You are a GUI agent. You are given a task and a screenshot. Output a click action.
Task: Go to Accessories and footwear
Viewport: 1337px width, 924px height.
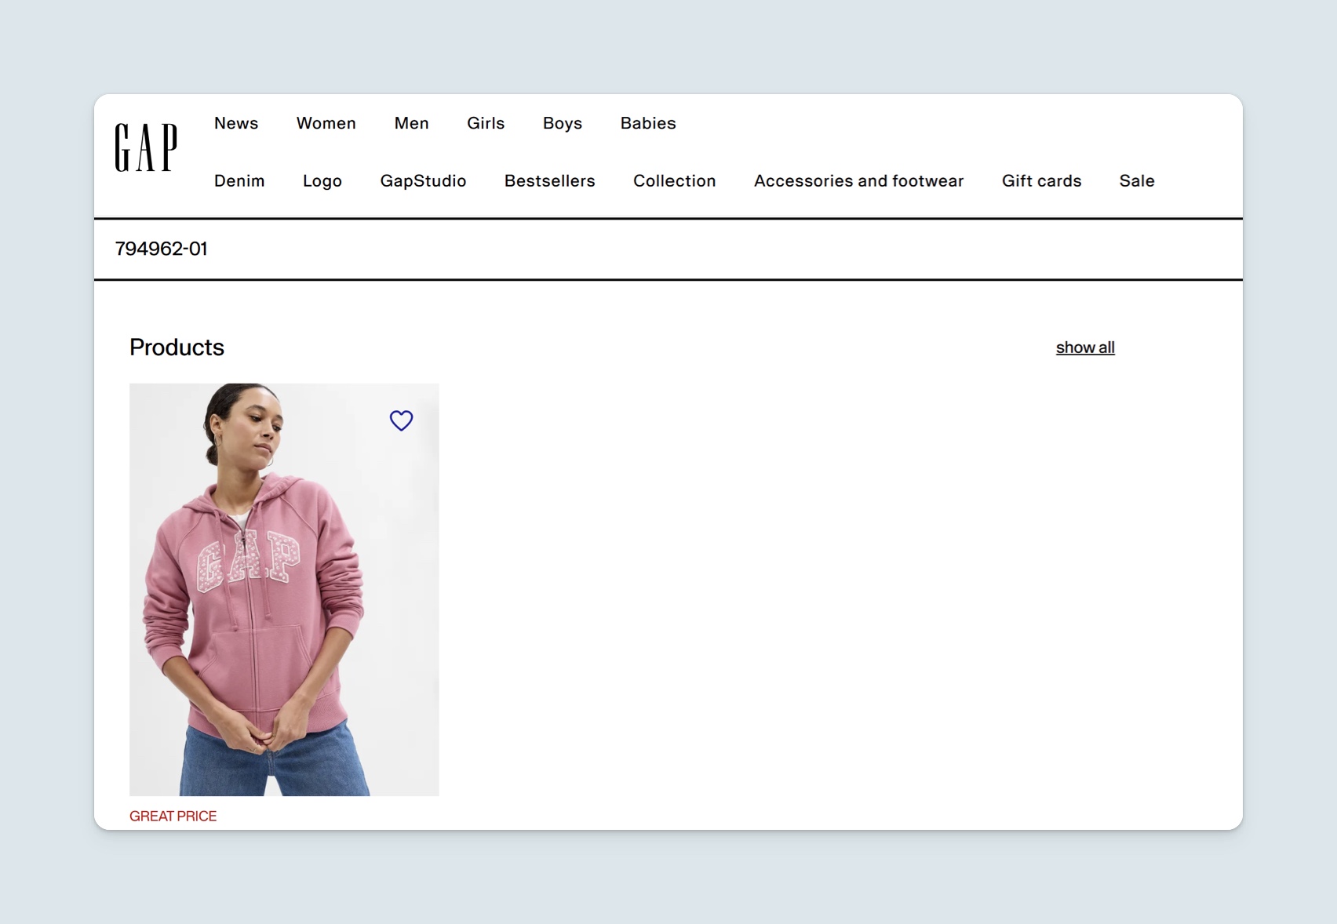coord(859,180)
